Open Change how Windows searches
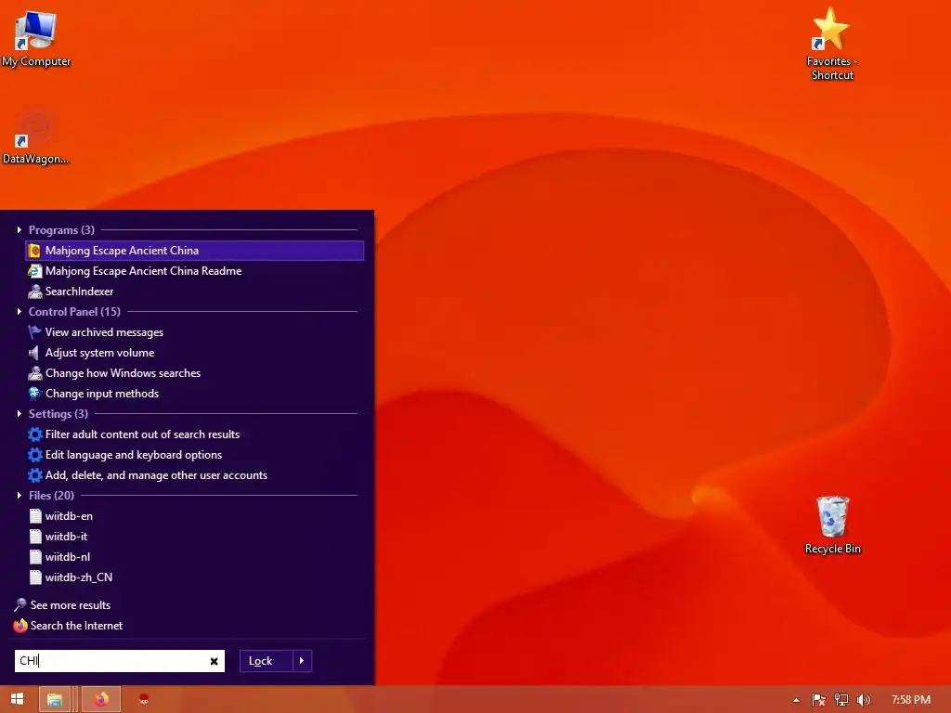This screenshot has width=951, height=713. click(x=195, y=373)
